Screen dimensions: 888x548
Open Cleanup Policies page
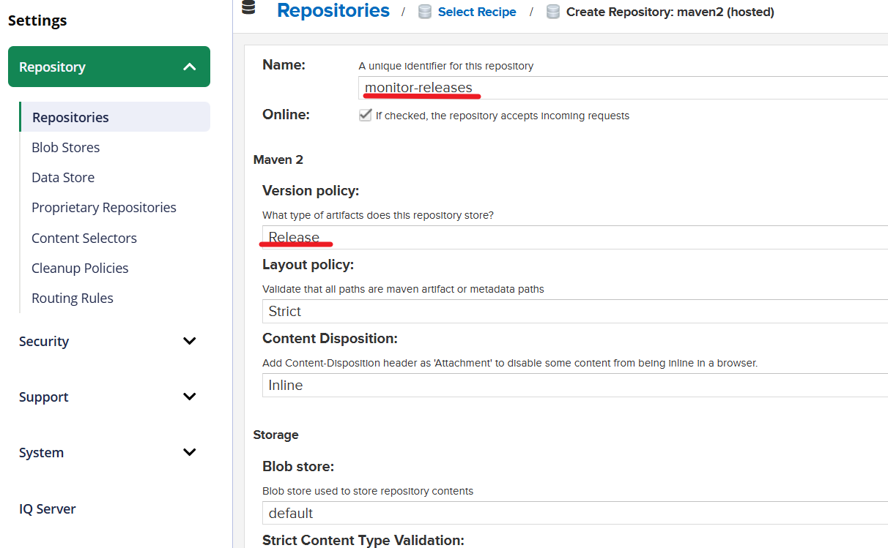pyautogui.click(x=80, y=268)
